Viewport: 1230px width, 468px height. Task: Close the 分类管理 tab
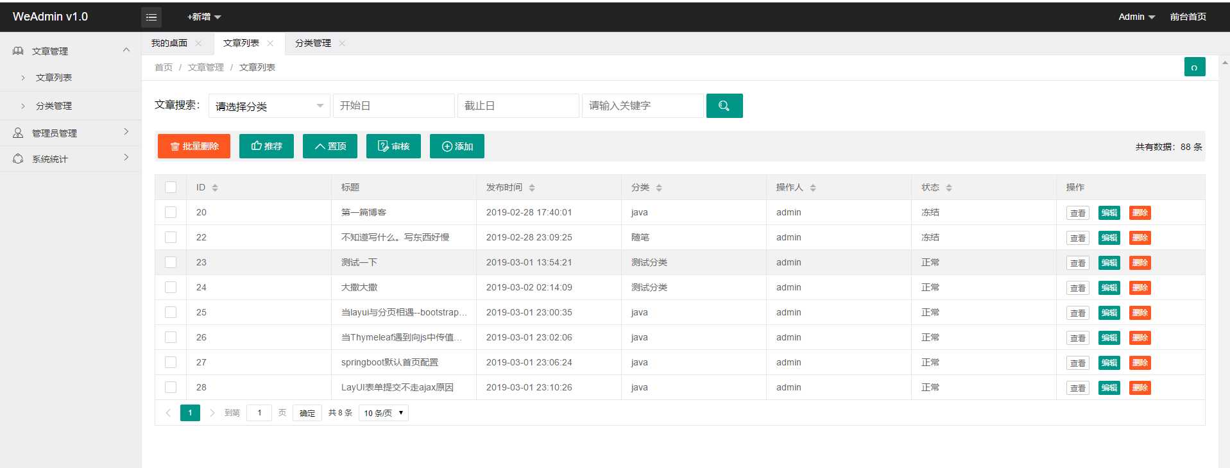coord(342,43)
